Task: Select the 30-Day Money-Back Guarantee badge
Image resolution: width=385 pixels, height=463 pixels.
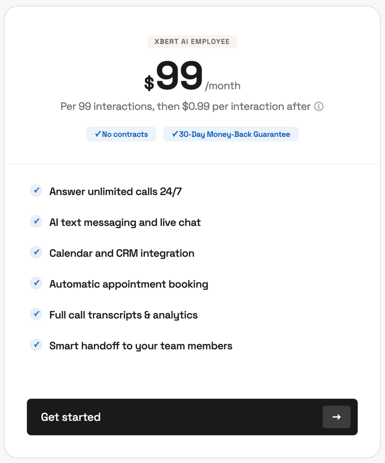Action: [x=231, y=134]
